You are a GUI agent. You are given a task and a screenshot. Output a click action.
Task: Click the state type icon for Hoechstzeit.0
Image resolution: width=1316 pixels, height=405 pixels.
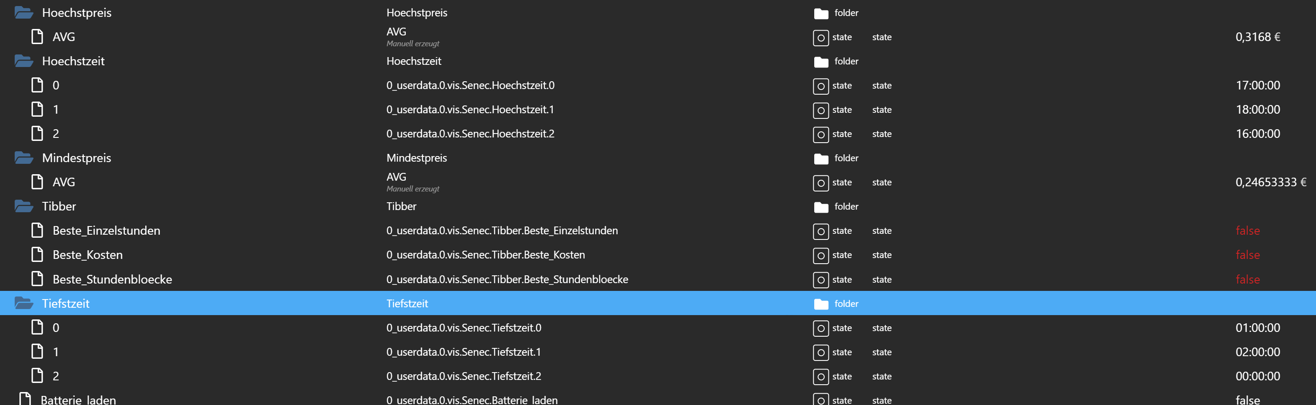point(820,86)
